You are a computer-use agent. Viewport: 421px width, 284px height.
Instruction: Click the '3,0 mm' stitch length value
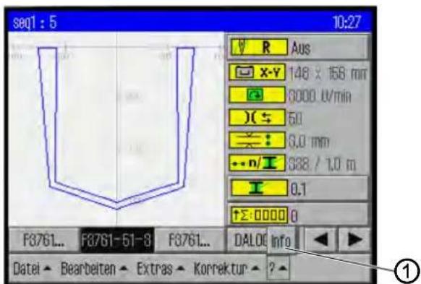tap(309, 142)
